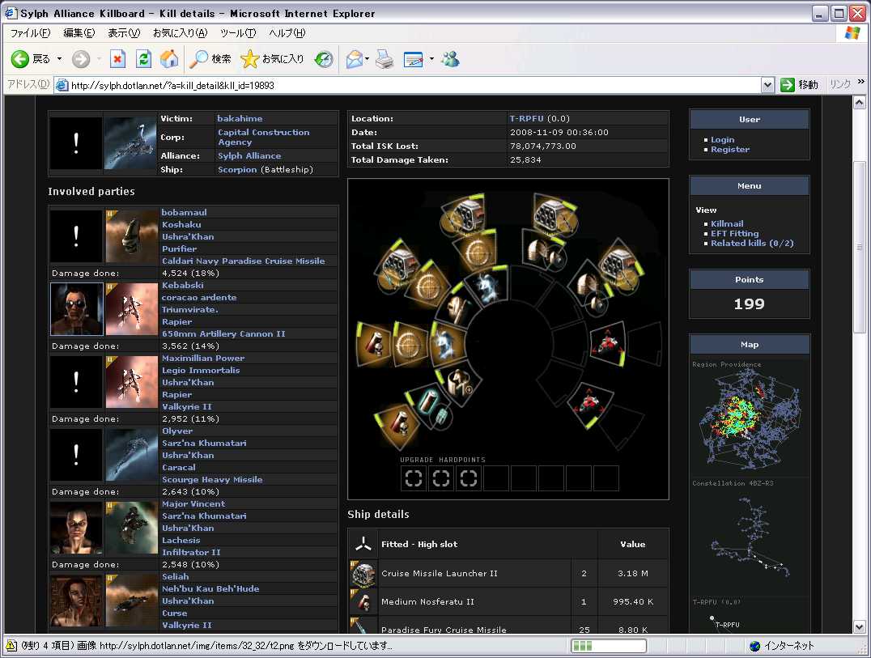Click Major Vincent pilot portrait
Viewport: 871px width, 658px height.
[x=77, y=528]
